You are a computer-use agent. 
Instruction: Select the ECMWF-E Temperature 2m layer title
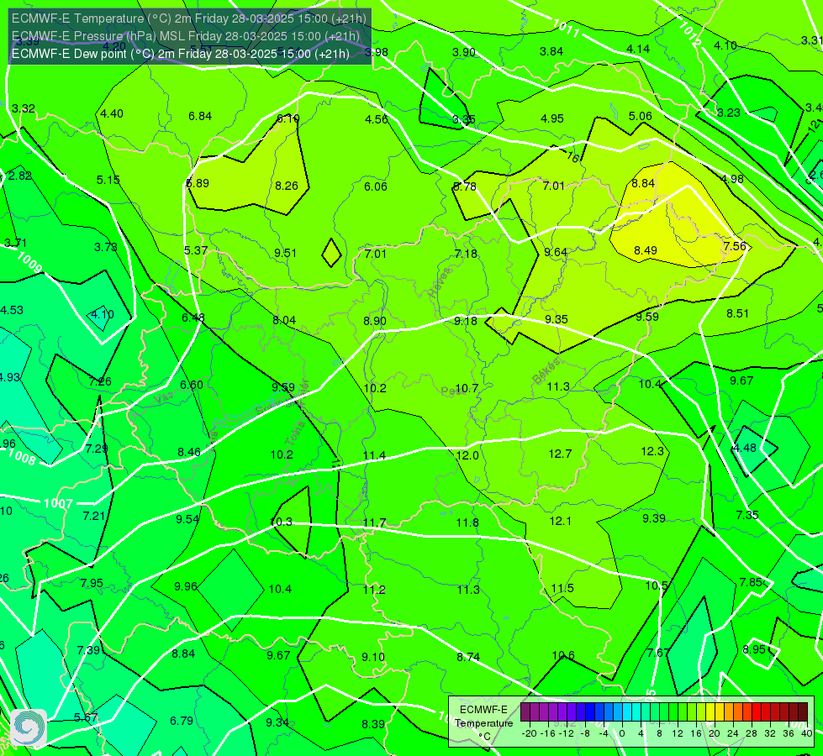(189, 18)
